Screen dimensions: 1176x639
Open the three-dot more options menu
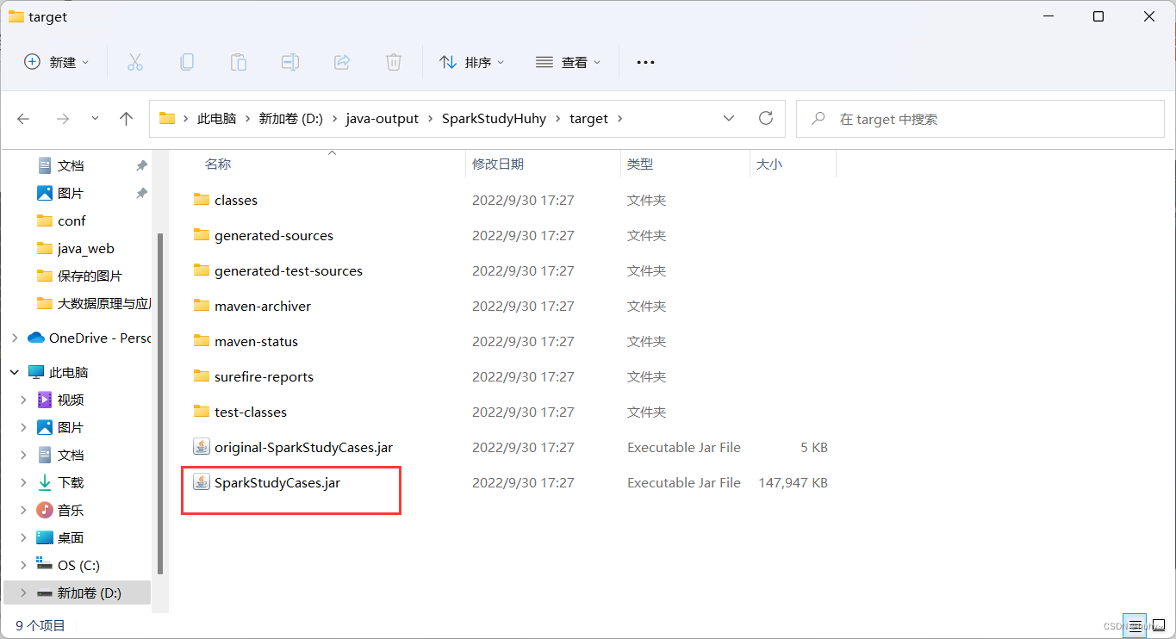[645, 62]
